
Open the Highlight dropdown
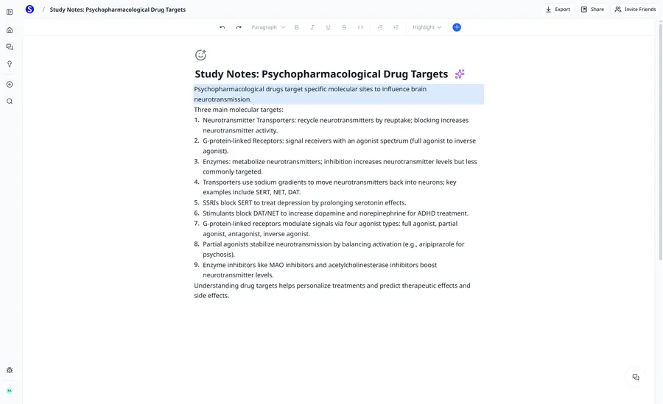pyautogui.click(x=427, y=27)
